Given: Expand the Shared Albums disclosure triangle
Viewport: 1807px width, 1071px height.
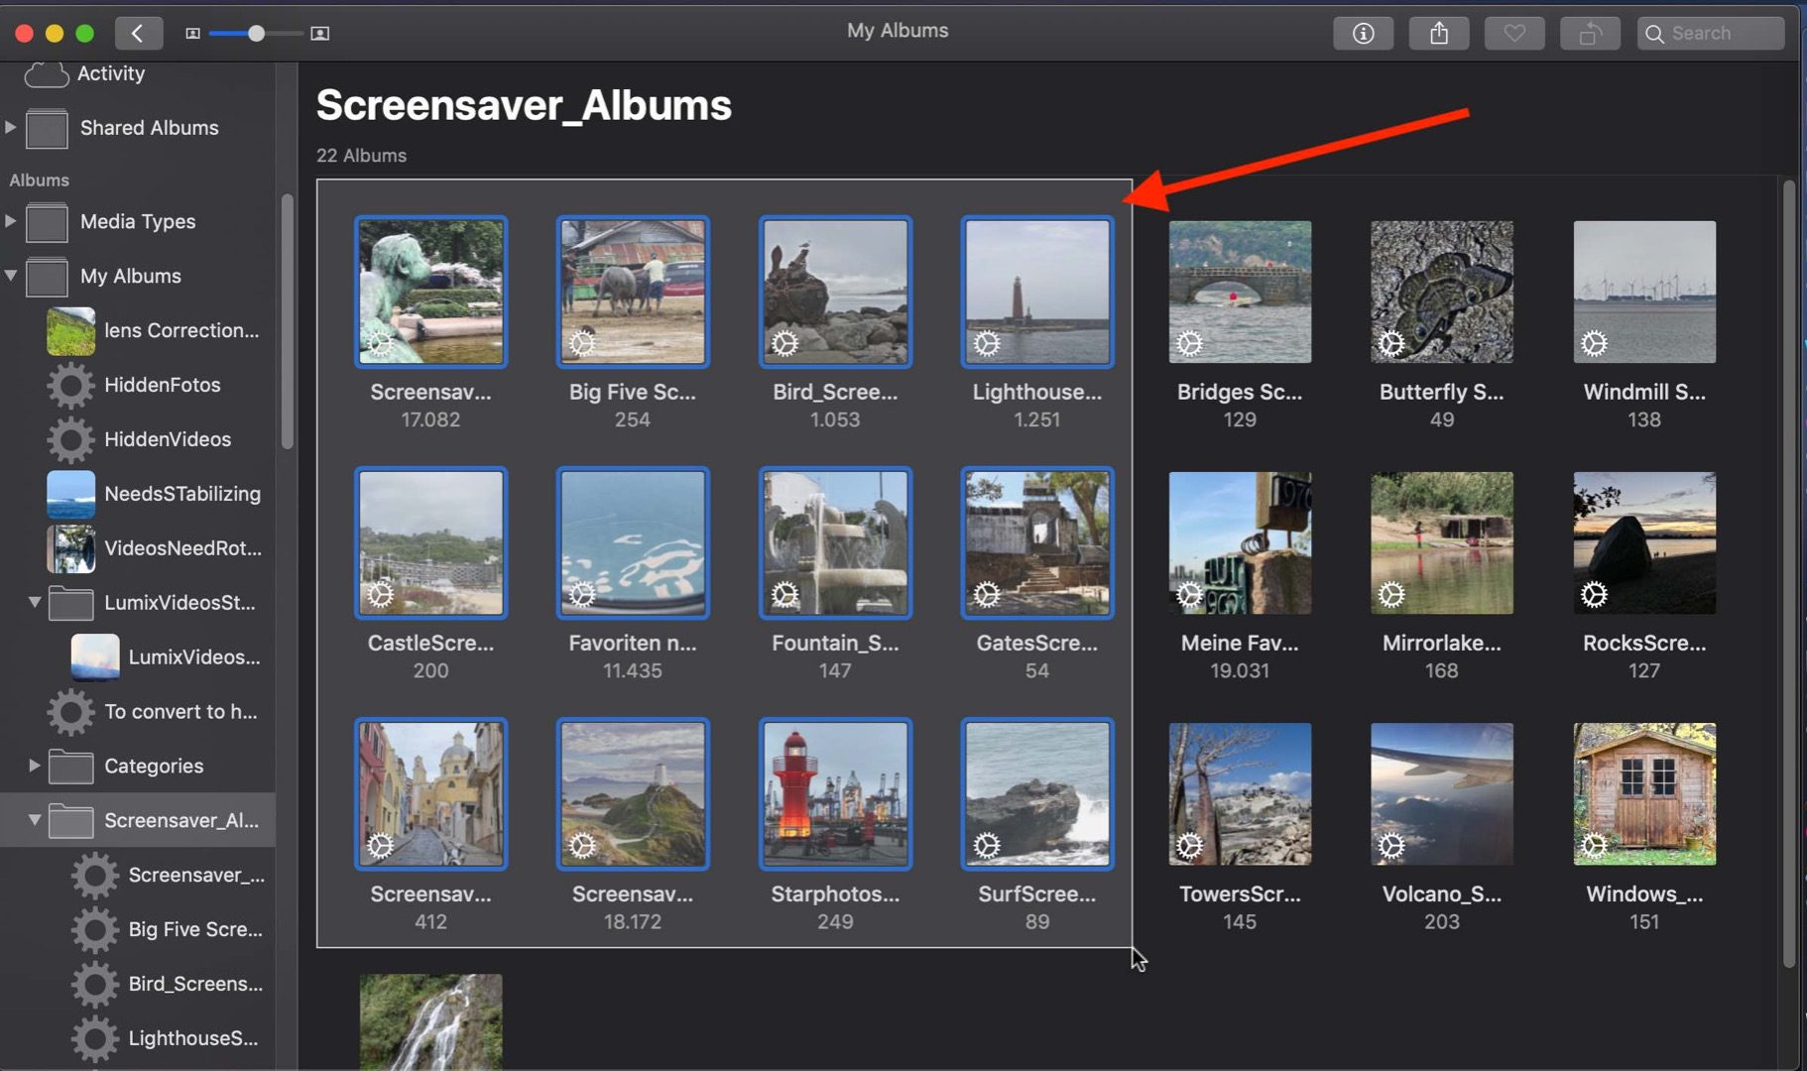Looking at the screenshot, I should pos(11,127).
